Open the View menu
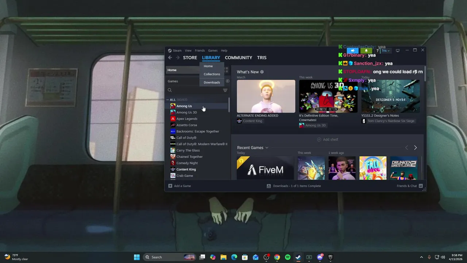 click(x=188, y=50)
